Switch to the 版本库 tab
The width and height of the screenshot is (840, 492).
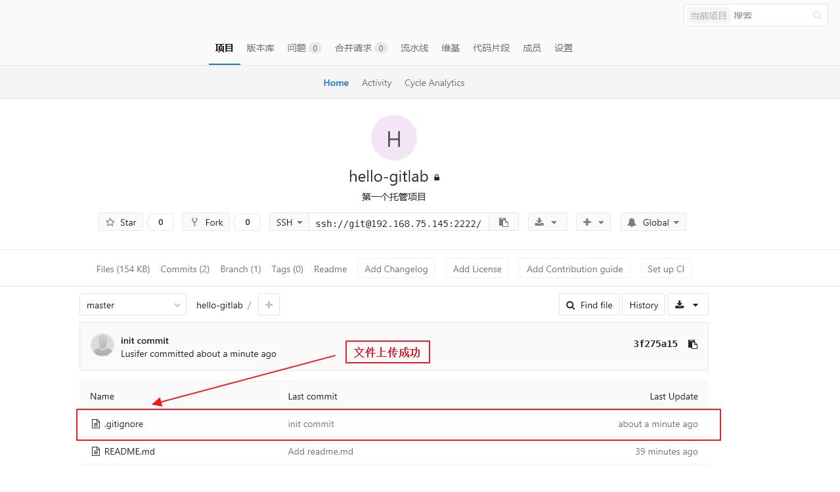[261, 48]
